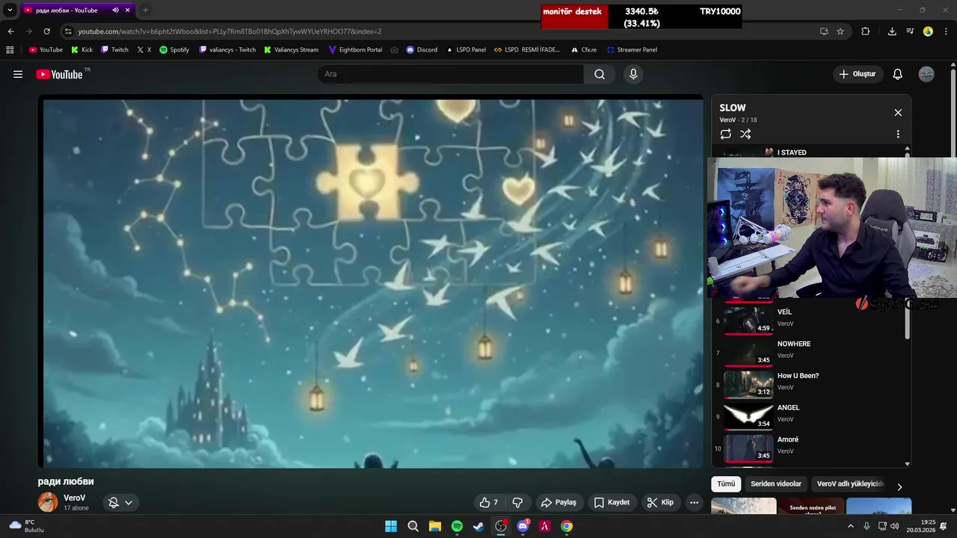Open Chrome three-dot menu
Viewport: 957px width, 538px height.
946,31
